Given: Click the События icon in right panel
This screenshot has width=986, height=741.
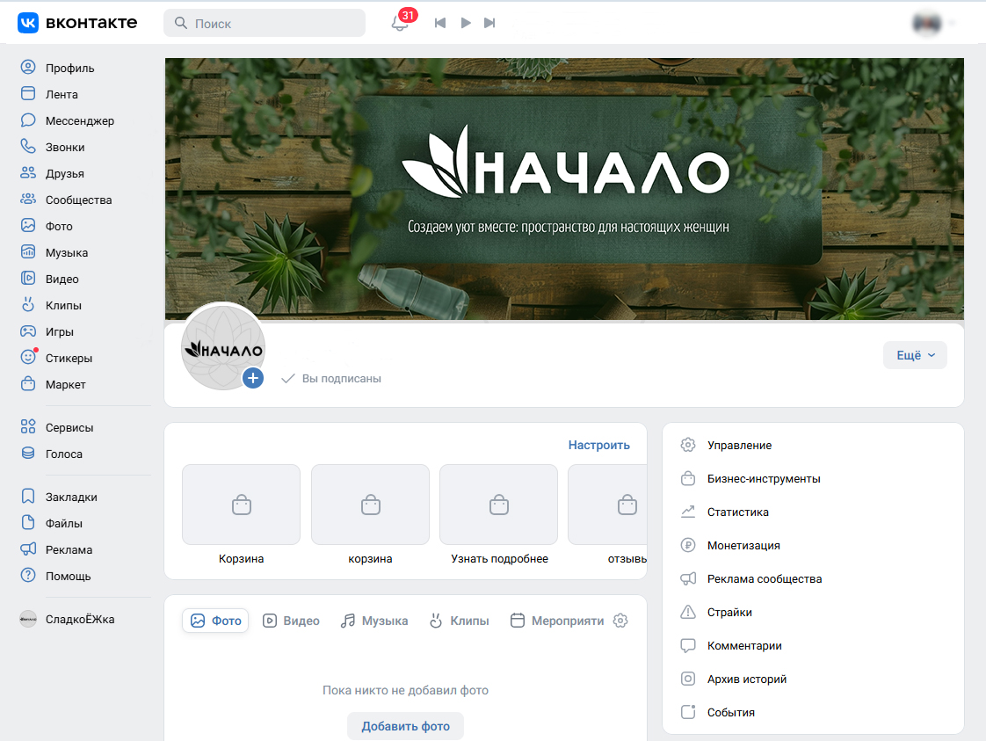Looking at the screenshot, I should click(688, 712).
